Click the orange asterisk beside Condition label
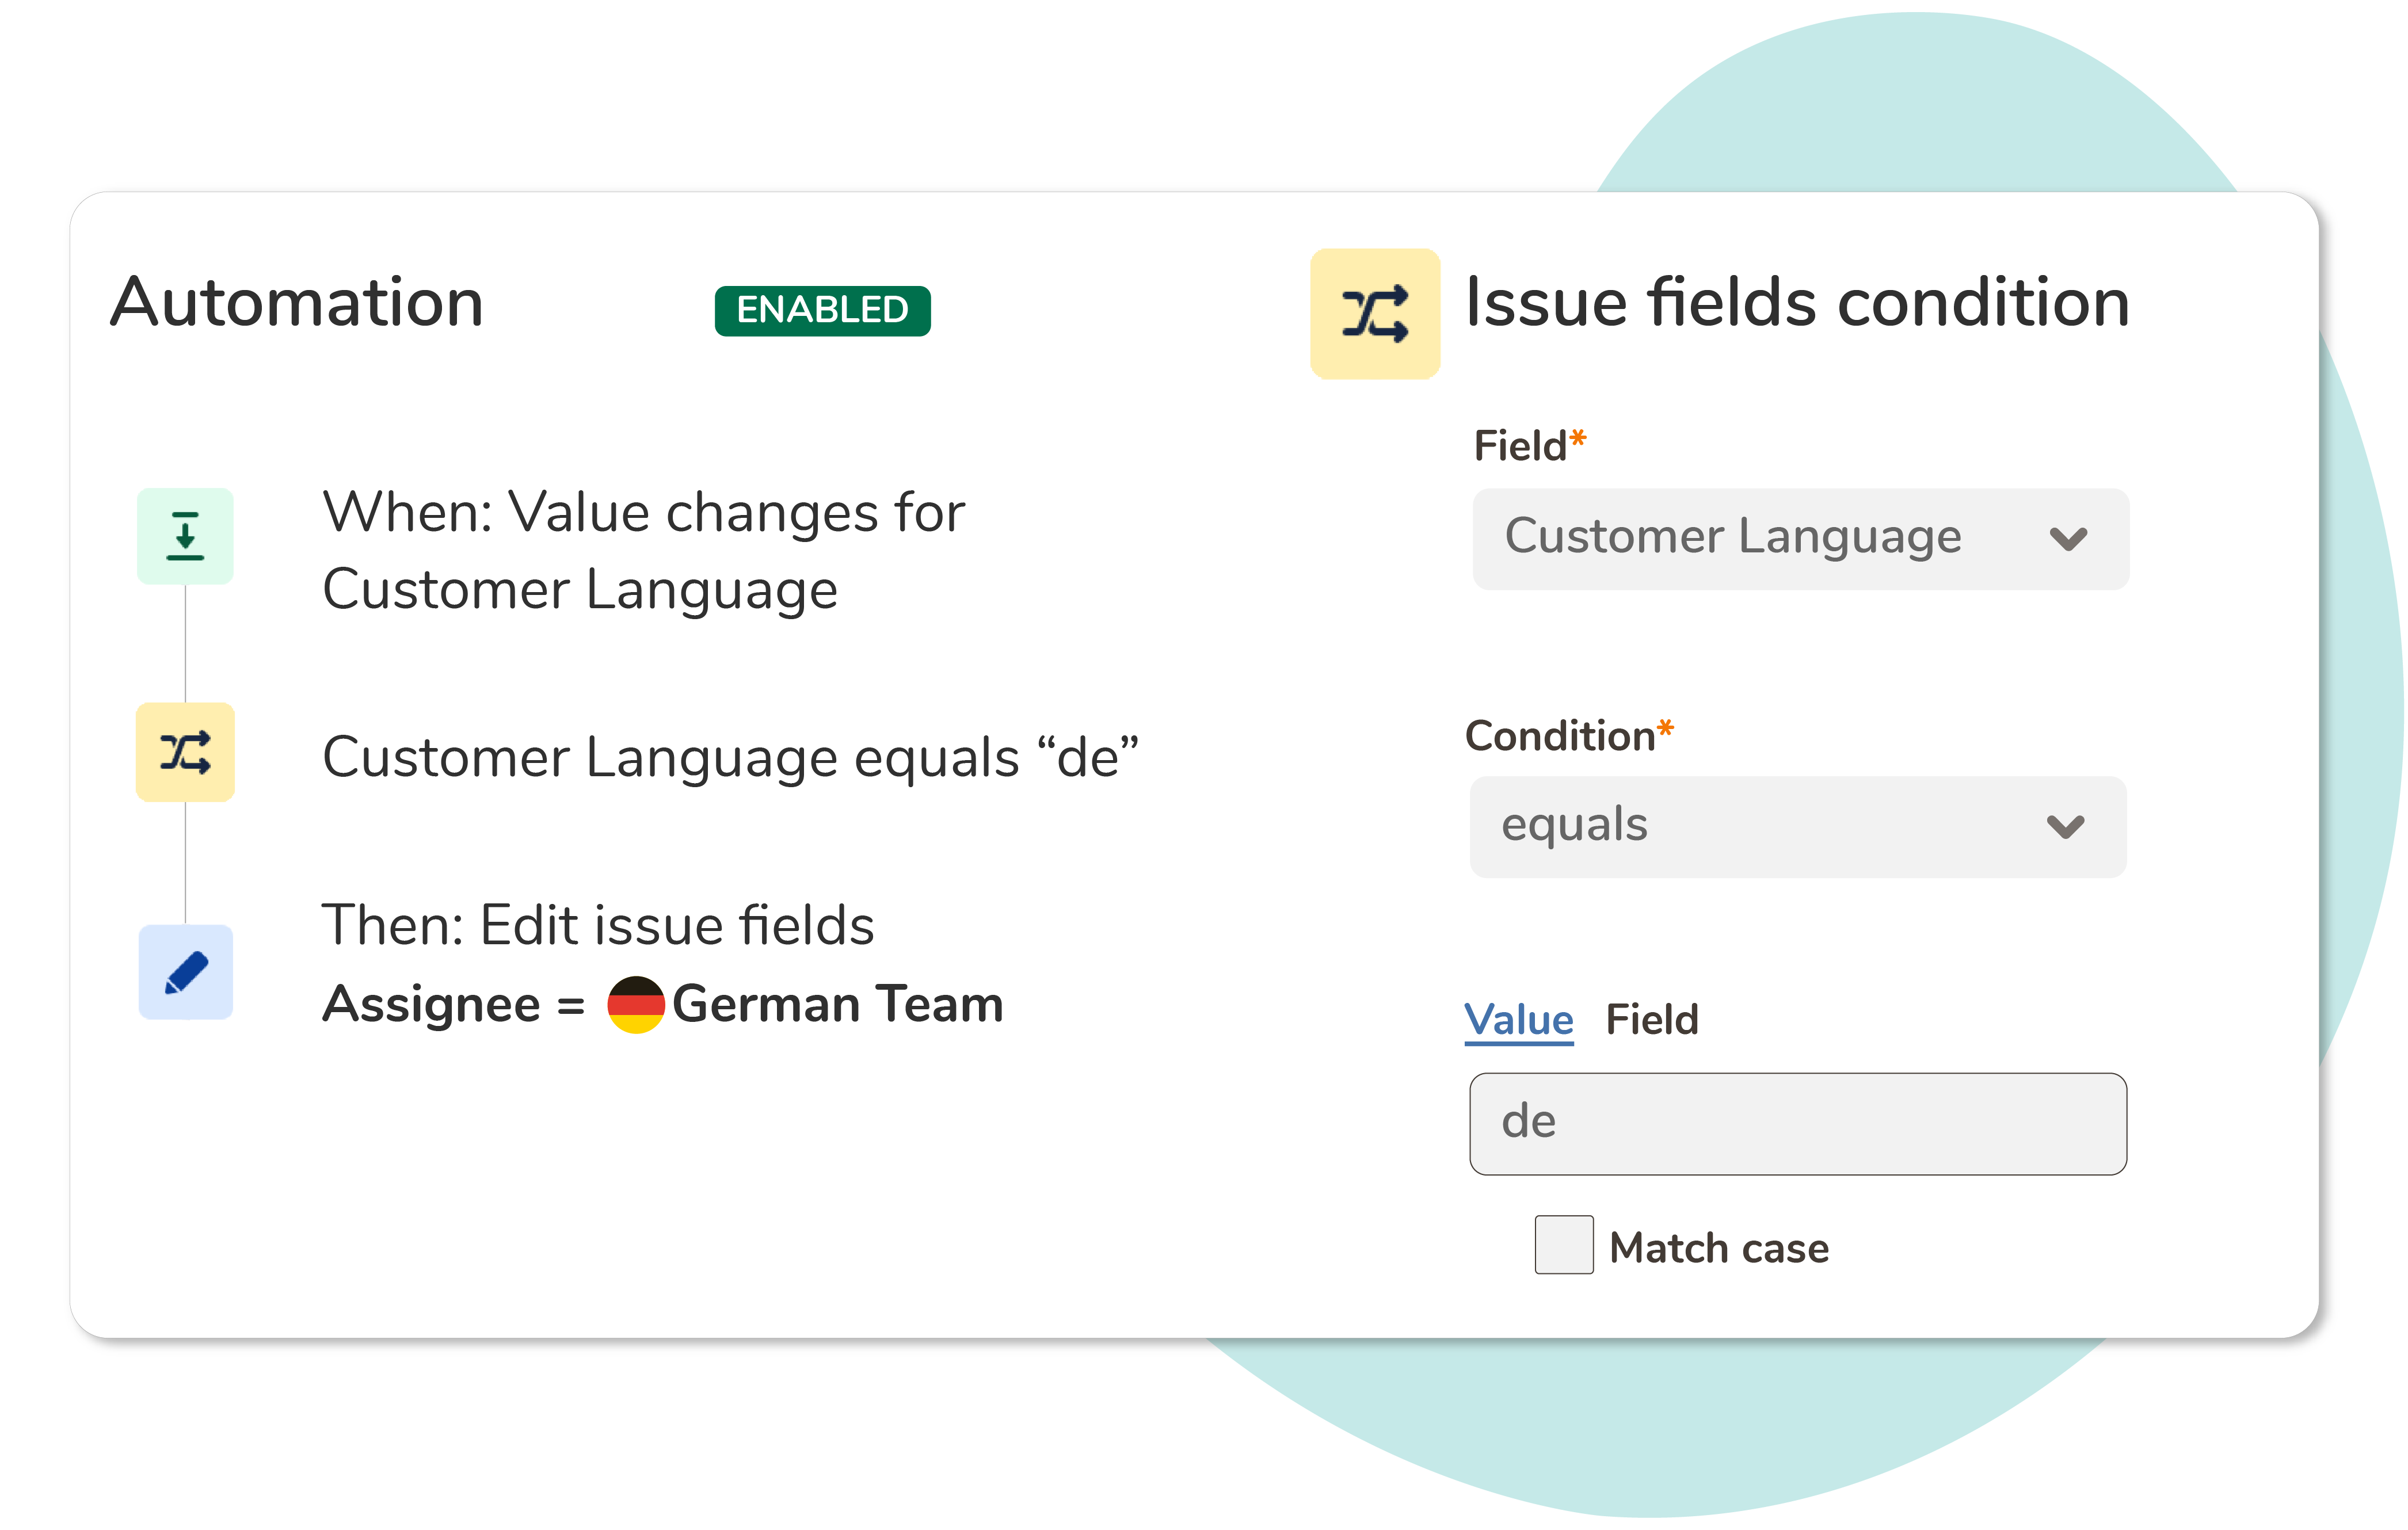 (1665, 729)
